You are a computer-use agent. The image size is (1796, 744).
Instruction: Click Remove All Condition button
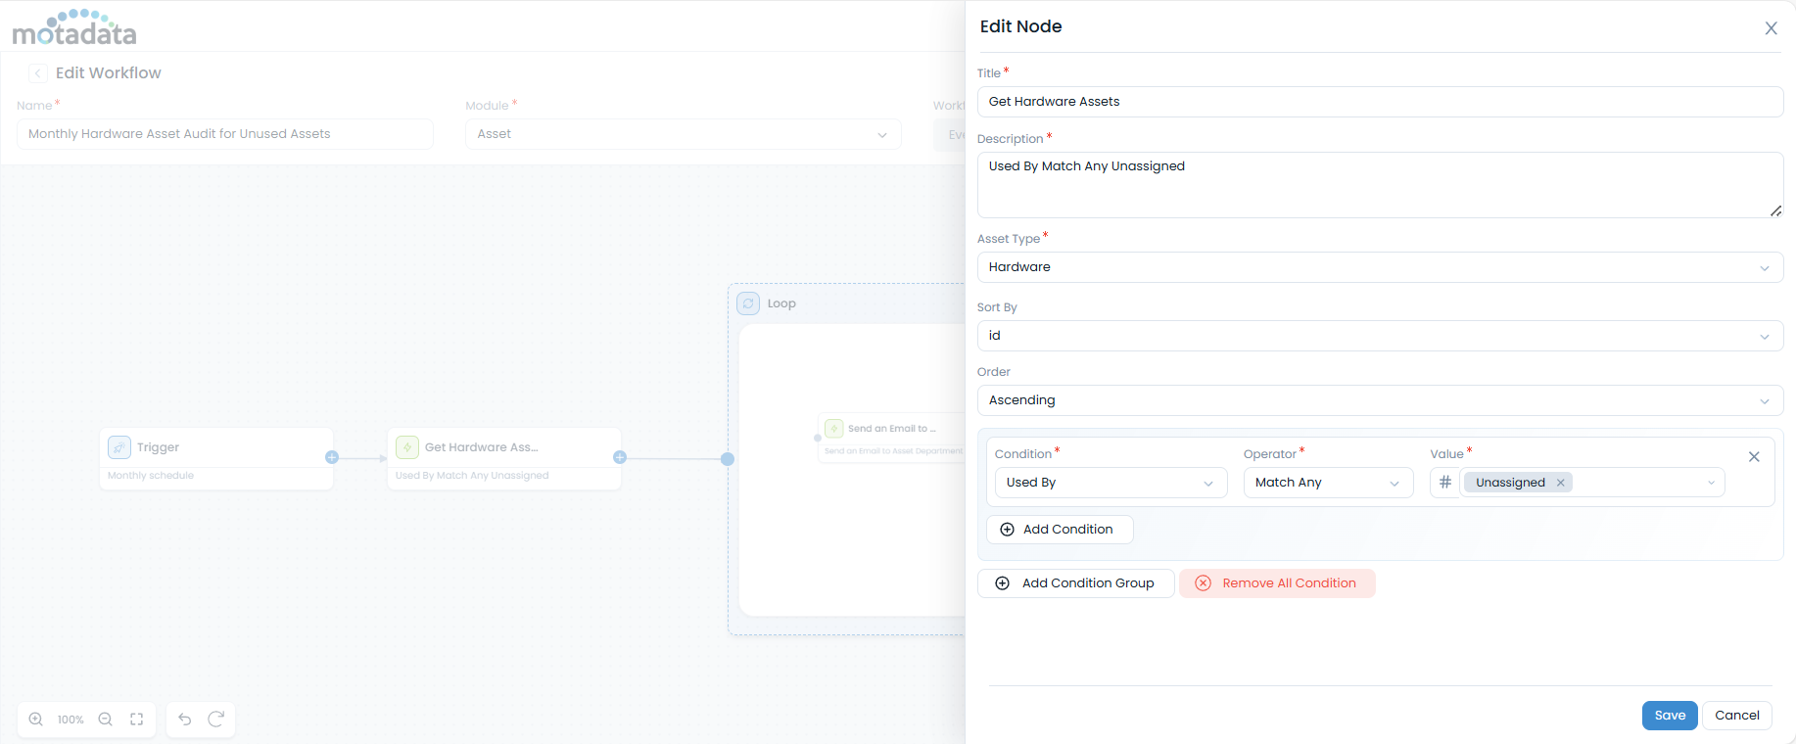click(1277, 583)
